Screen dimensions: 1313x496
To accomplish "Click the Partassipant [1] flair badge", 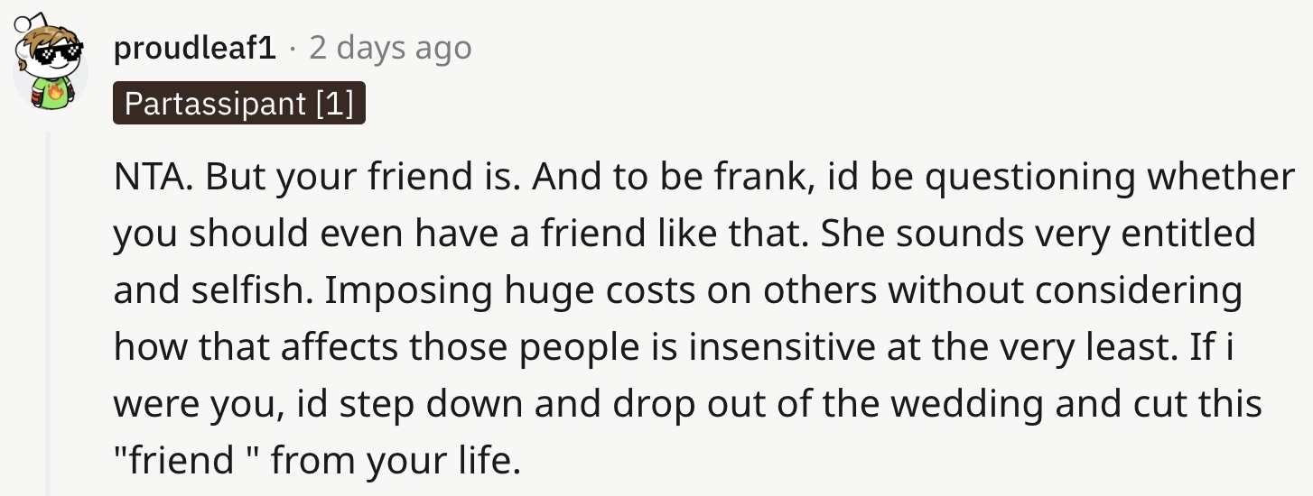I will coord(238,104).
